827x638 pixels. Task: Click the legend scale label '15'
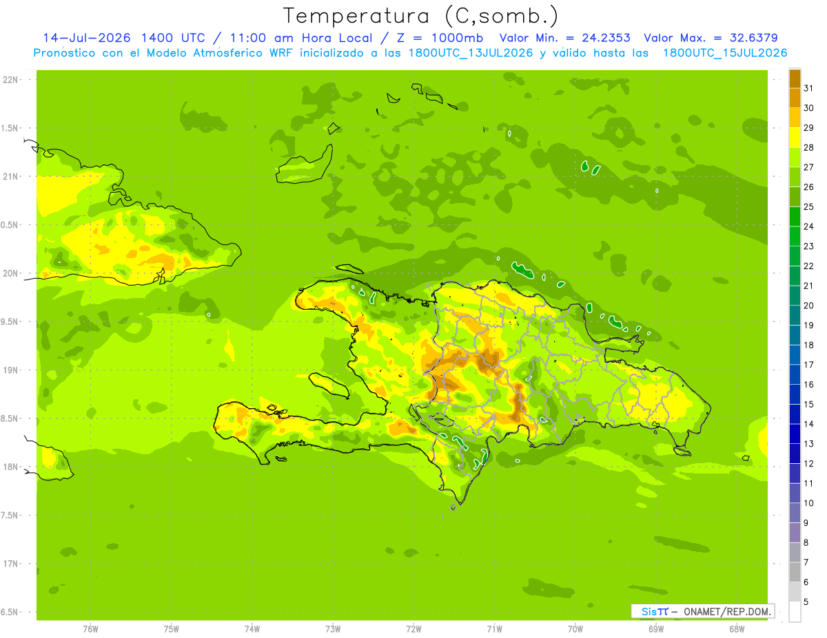click(x=808, y=404)
